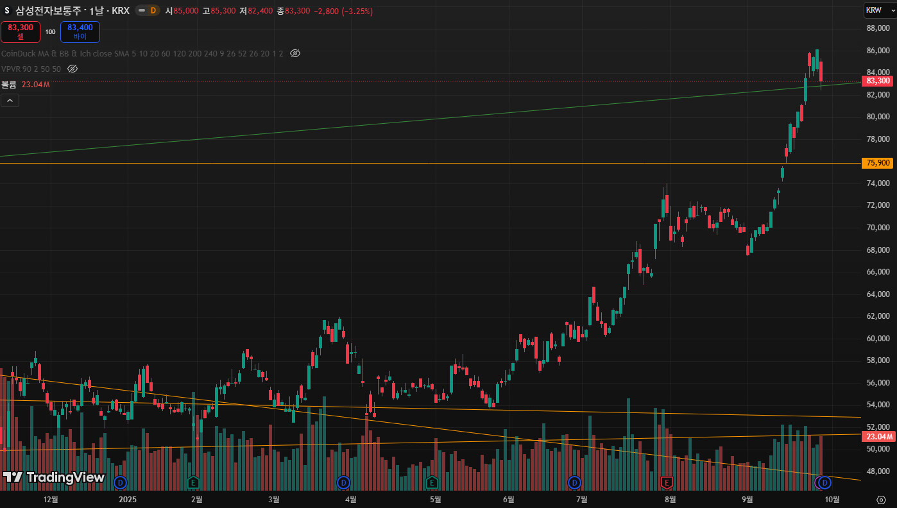Click the 78,000 price axis label

[x=878, y=139]
